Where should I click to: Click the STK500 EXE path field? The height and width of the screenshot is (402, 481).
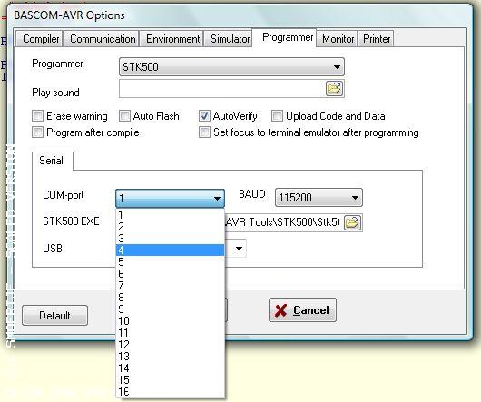click(284, 222)
